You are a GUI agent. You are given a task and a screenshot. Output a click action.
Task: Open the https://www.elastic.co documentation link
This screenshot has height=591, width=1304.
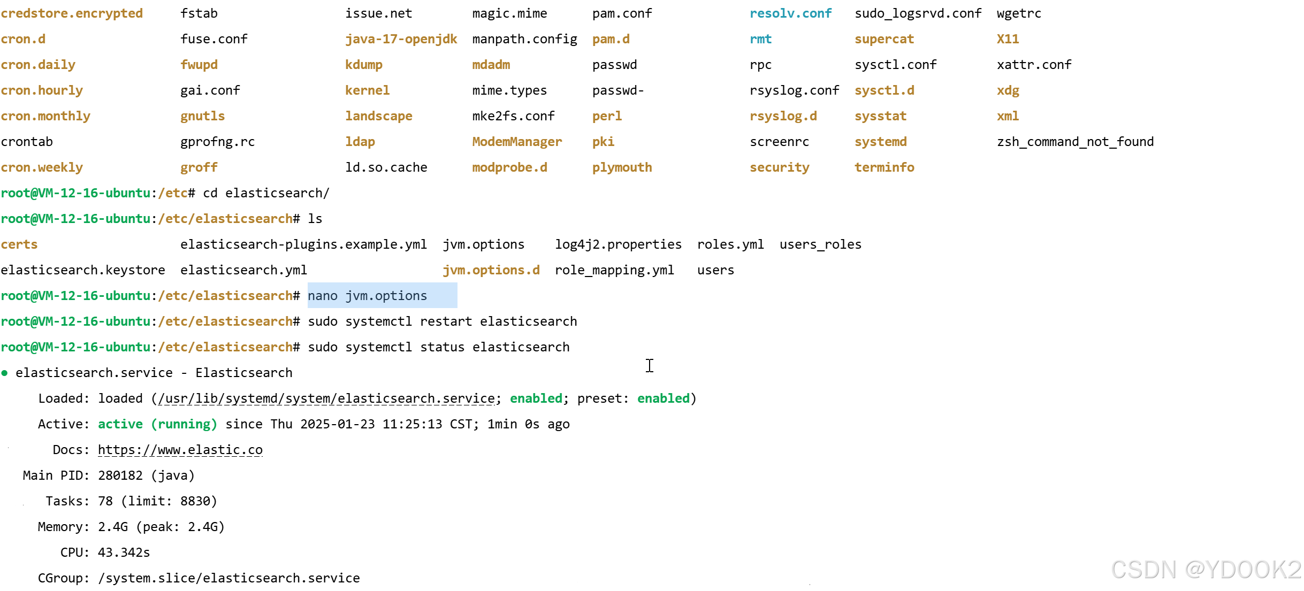(x=180, y=450)
